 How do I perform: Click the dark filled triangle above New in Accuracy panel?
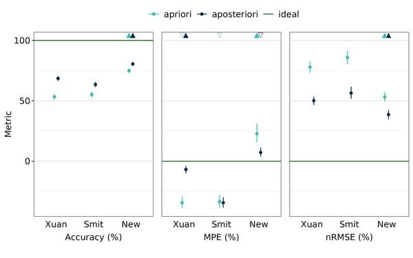[133, 36]
